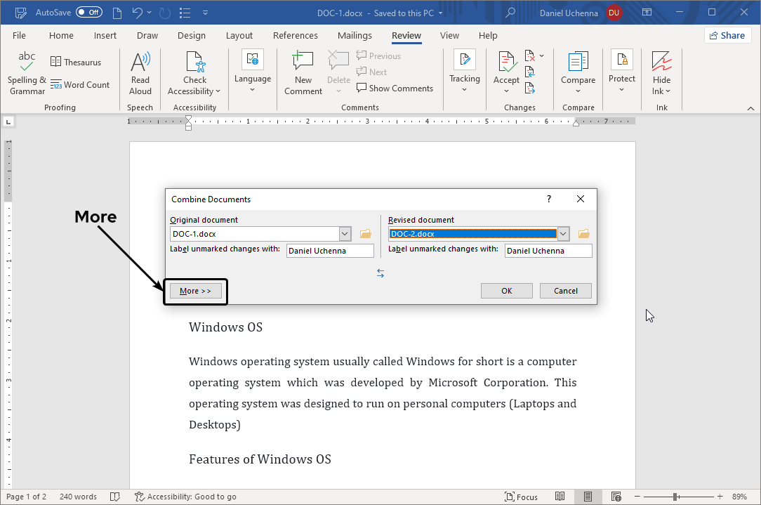Expand the Combine dialog with More
Image resolution: width=761 pixels, height=505 pixels.
[195, 290]
